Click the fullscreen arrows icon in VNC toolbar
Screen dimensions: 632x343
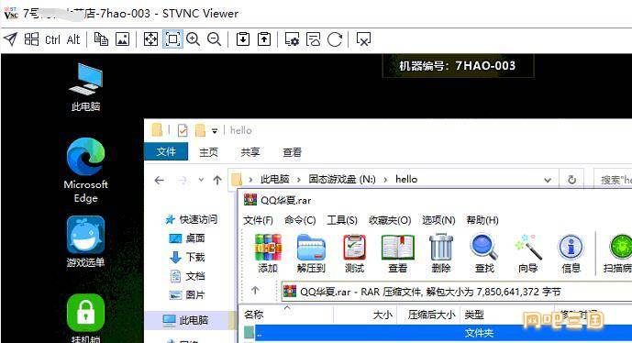pyautogui.click(x=150, y=39)
